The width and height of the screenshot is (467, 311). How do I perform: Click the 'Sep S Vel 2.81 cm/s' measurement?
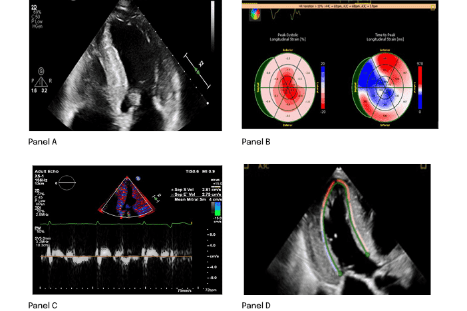pyautogui.click(x=196, y=190)
